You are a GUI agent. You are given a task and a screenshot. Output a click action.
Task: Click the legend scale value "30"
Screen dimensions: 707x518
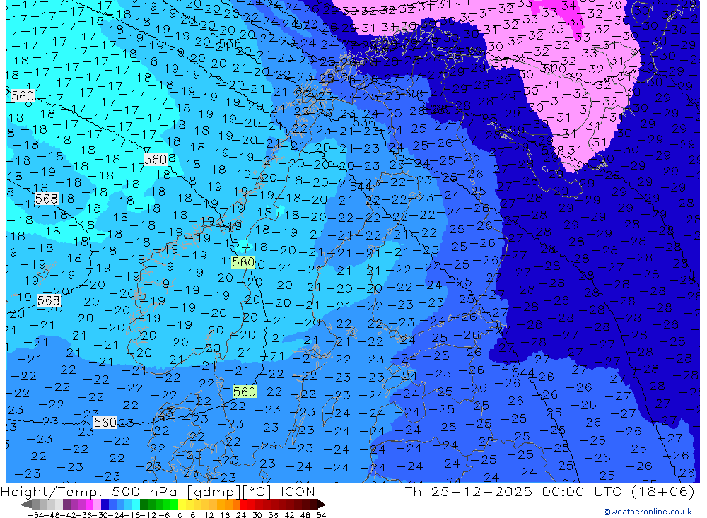point(257,514)
